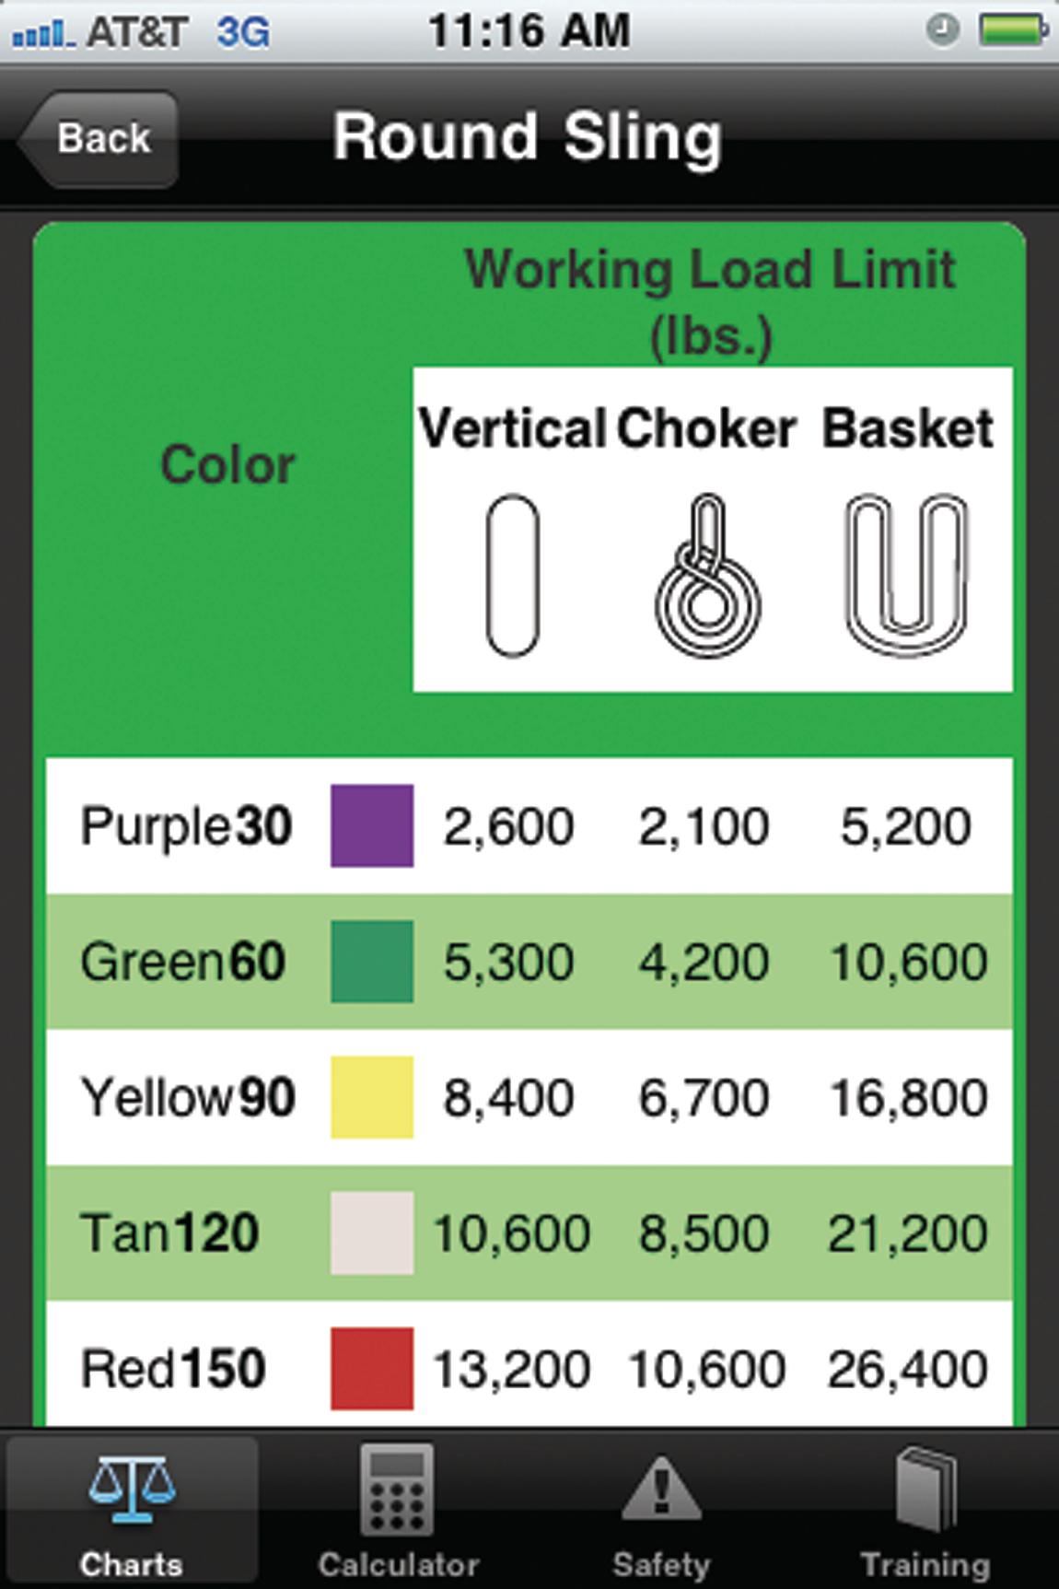The image size is (1059, 1589).
Task: Choose the tan color swatch
Action: (372, 1233)
